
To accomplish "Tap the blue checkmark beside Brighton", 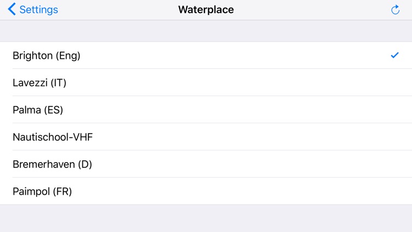I will (394, 55).
